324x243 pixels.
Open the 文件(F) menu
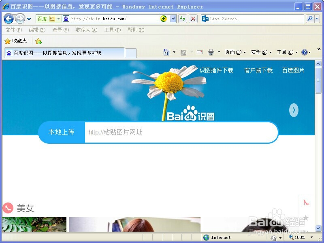click(14, 30)
